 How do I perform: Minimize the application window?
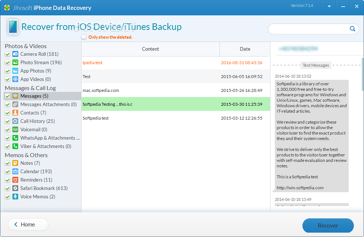(343, 7)
